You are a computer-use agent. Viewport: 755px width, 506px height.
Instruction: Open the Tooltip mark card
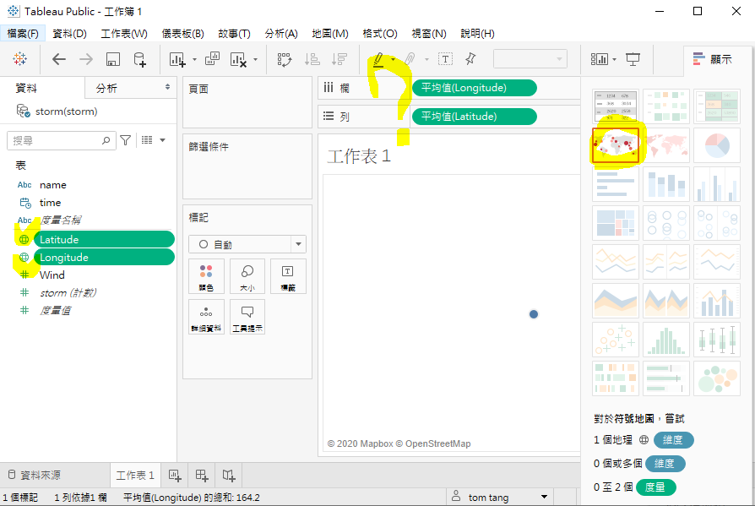(247, 317)
